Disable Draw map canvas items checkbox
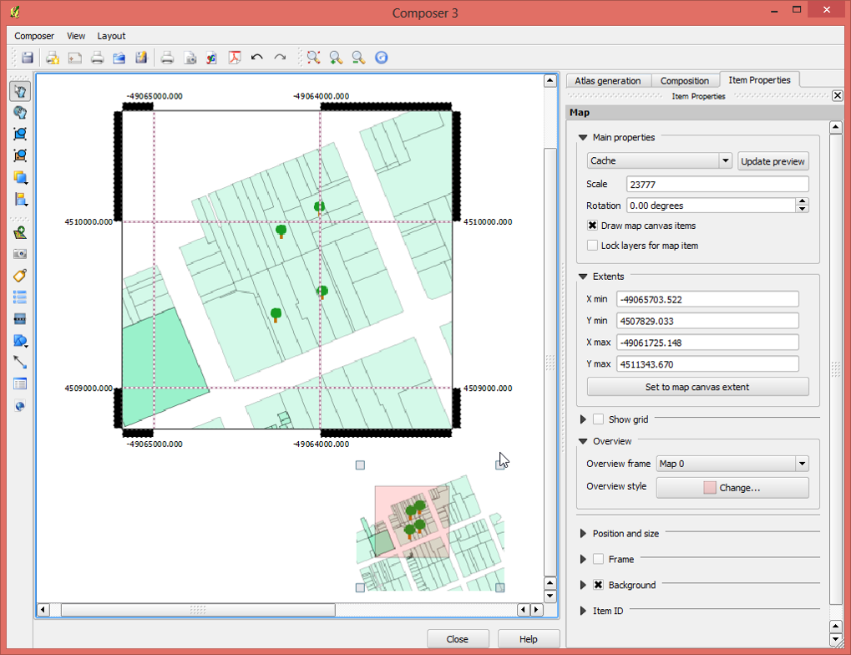Screen dimensions: 851x655 [592, 226]
